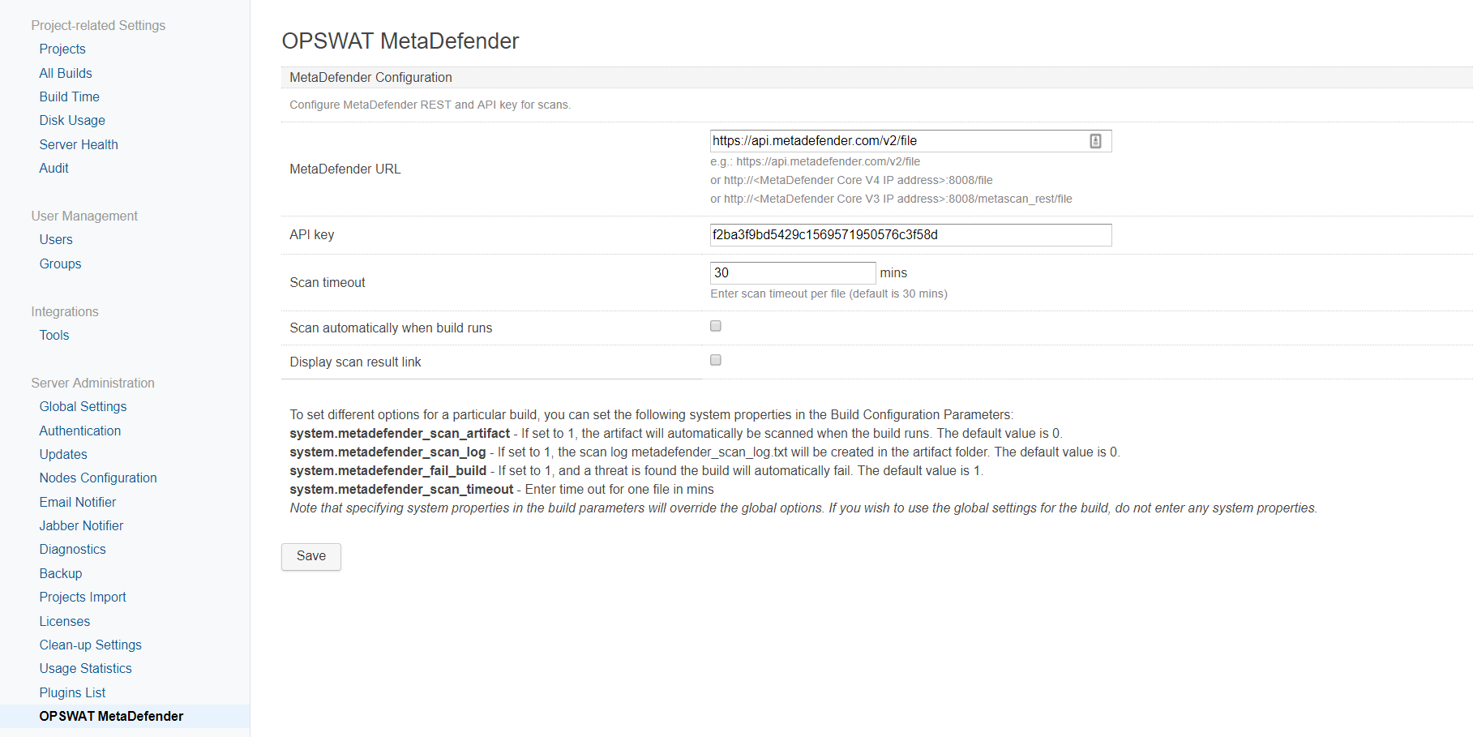Viewport: 1473px width, 737px height.
Task: Open Users under User Management
Action: point(55,239)
